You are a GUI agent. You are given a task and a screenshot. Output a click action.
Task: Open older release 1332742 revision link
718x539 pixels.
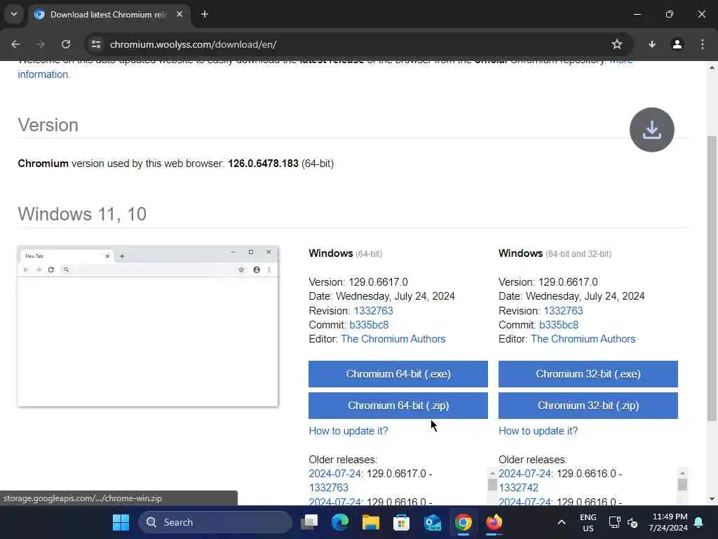tap(518, 488)
